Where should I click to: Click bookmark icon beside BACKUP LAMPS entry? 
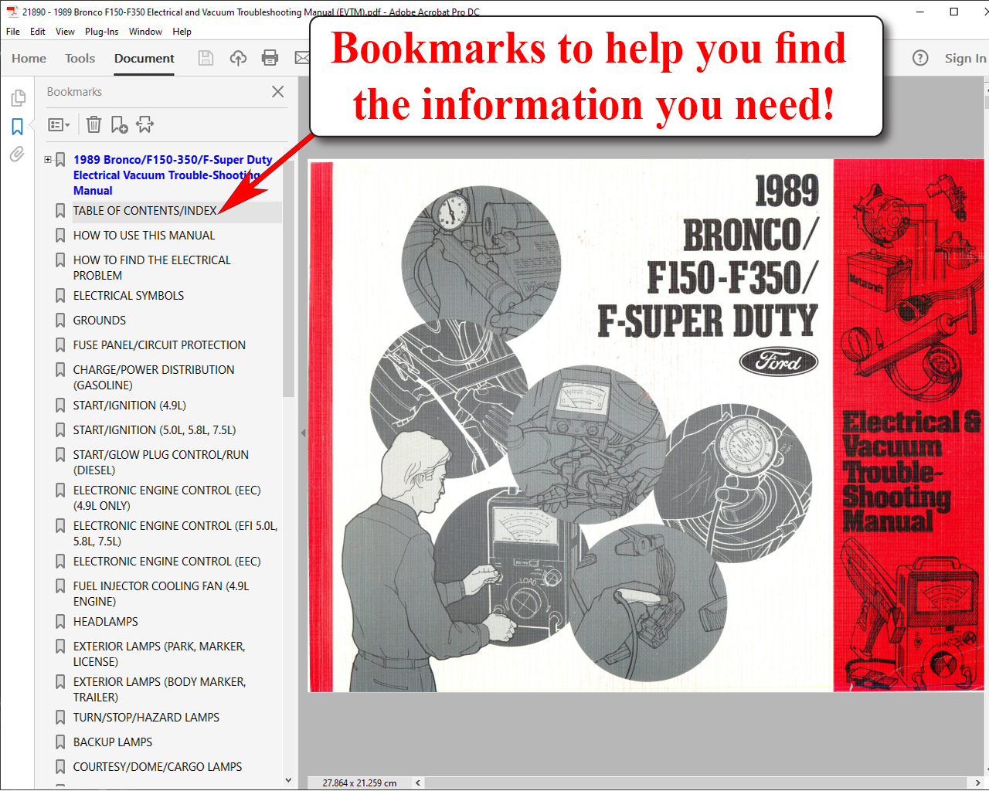[x=59, y=742]
